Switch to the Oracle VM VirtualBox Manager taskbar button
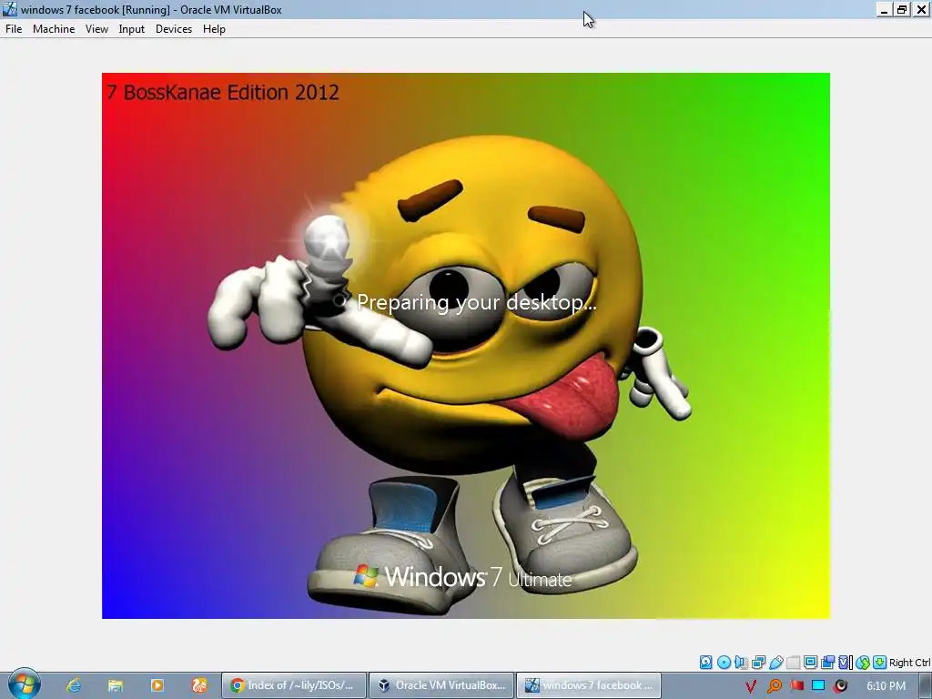Viewport: 932px width, 699px height. pos(441,685)
